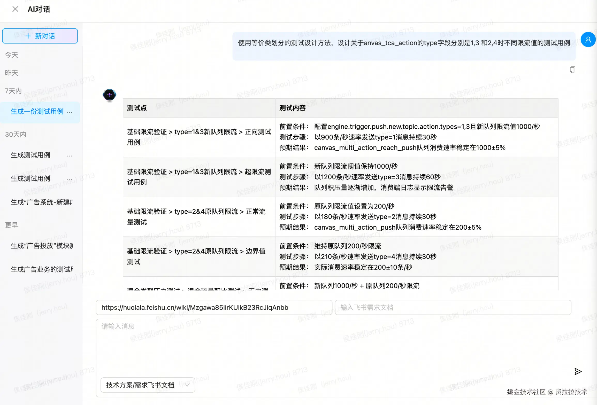The height and width of the screenshot is (405, 597).
Task: Open the 生成广告业务的测试 conversation
Action: point(41,269)
